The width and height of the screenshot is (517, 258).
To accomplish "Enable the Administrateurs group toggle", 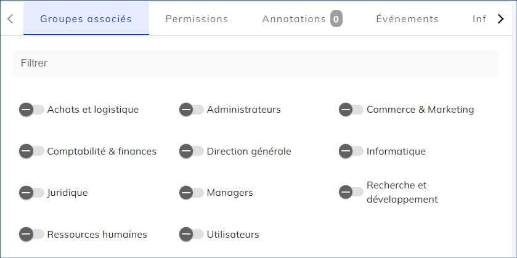I will (x=191, y=110).
